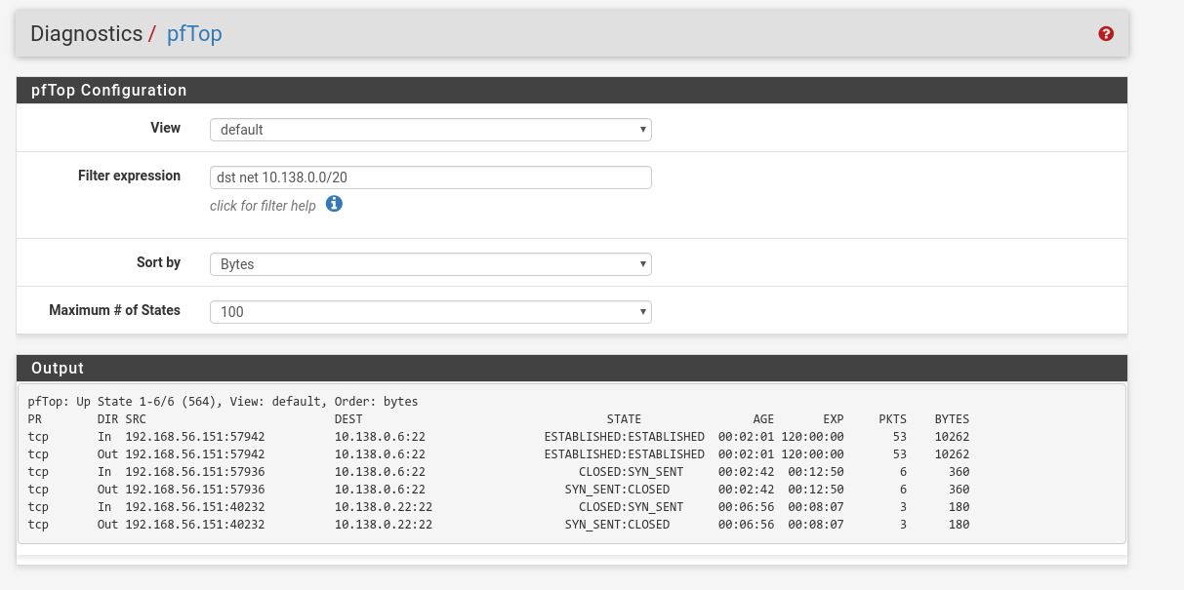Viewport: 1184px width, 590px height.
Task: Open the pfTop breadcrumb link
Action: (x=194, y=34)
